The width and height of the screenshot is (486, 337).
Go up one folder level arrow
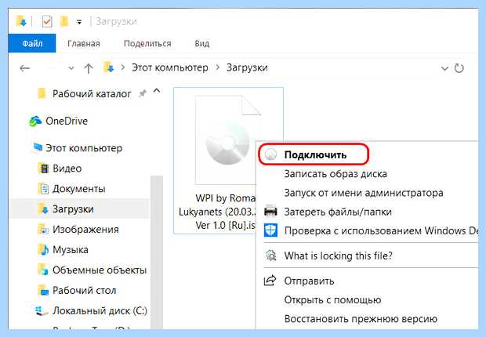point(89,68)
